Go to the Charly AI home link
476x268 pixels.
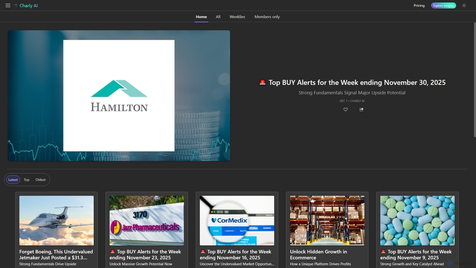(x=29, y=6)
